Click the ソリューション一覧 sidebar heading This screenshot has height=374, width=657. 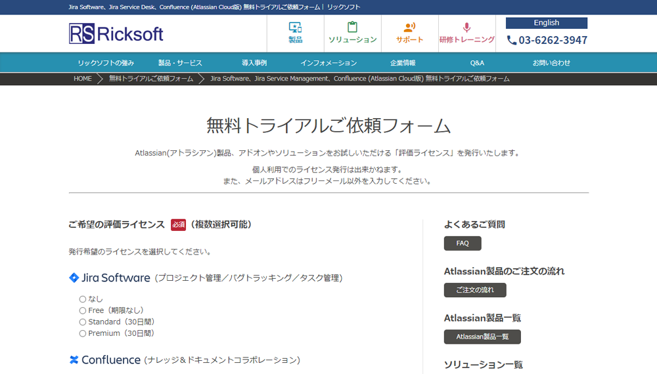click(x=484, y=364)
